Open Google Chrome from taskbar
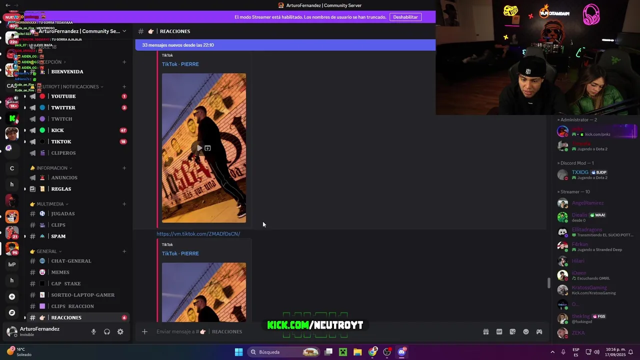This screenshot has height=360, width=640. click(x=372, y=352)
